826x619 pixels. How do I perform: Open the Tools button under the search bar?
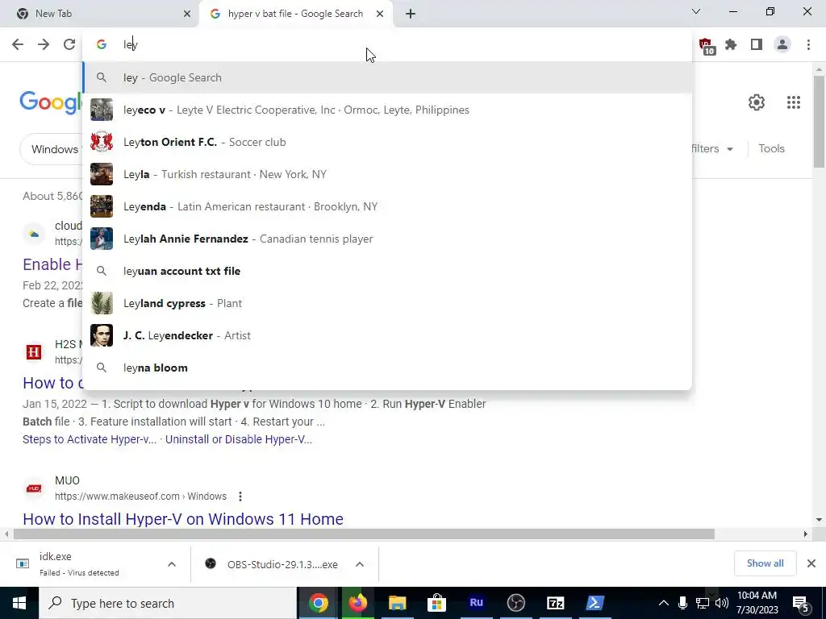click(x=771, y=149)
